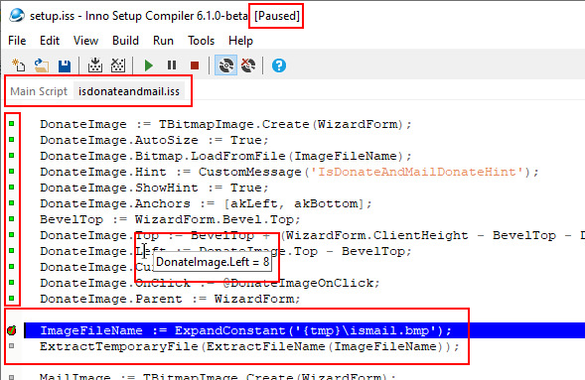Click gutter dot beside ExtractTemporaryFile line
Viewport: 585px width, 380px height.
[x=12, y=345]
